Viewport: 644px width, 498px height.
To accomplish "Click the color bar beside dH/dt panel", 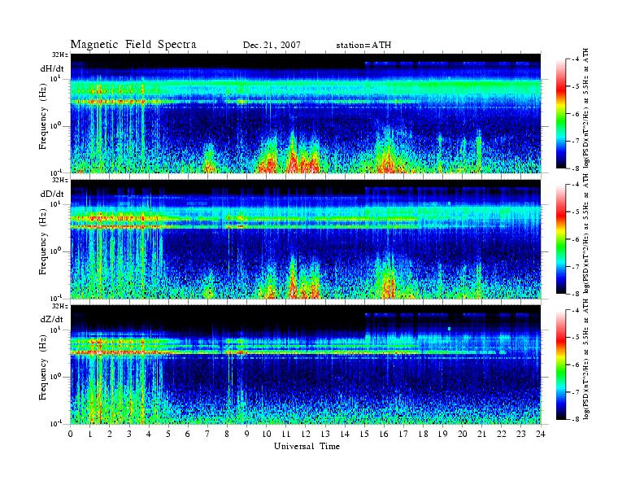I will pyautogui.click(x=560, y=114).
